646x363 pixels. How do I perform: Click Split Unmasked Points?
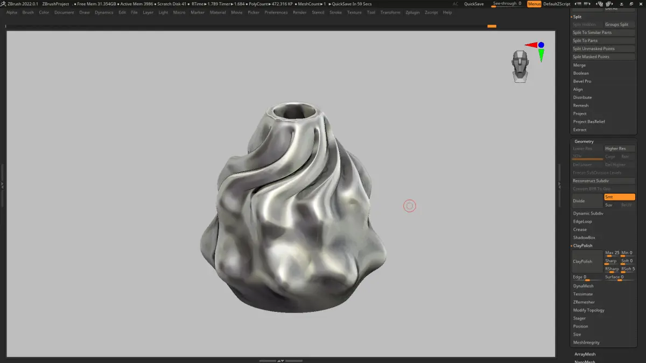click(603, 49)
